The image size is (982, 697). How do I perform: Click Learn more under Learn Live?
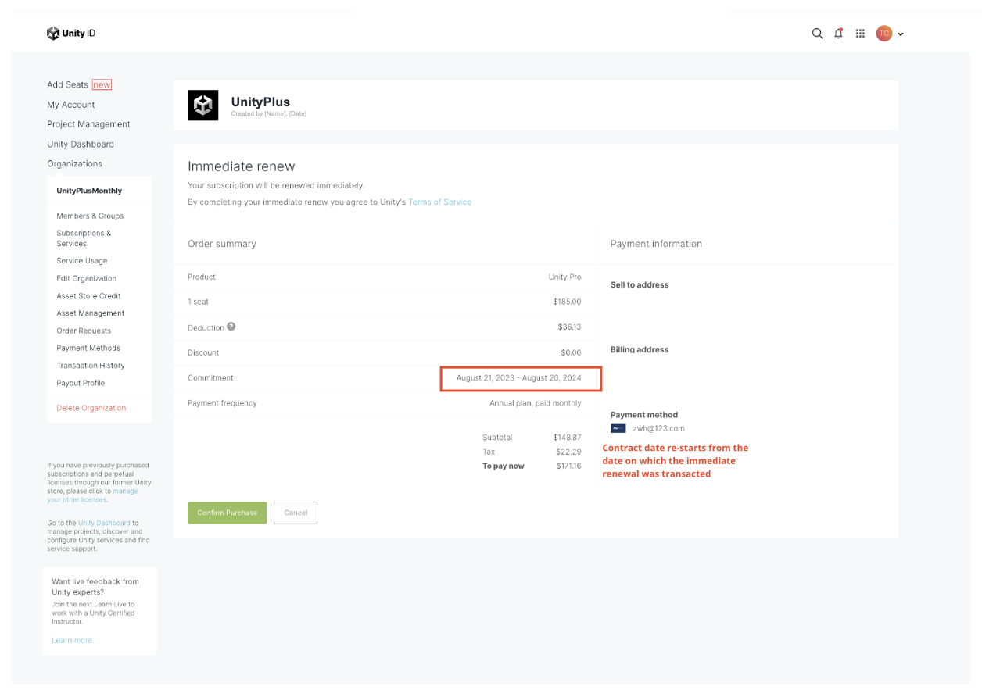[x=72, y=640]
